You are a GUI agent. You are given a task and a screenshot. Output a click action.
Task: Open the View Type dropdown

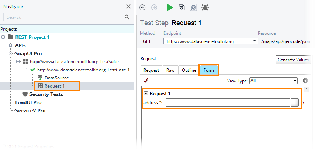tap(273, 81)
